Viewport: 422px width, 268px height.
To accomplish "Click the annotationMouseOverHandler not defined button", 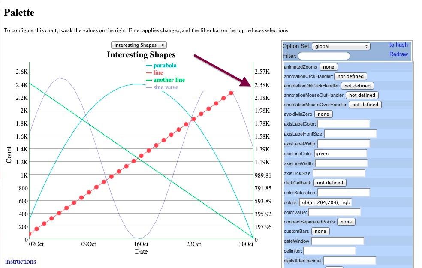I will (365, 105).
